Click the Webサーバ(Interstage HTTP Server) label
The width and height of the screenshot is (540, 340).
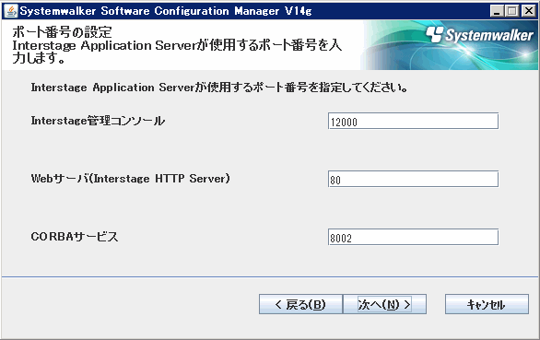[x=130, y=179]
